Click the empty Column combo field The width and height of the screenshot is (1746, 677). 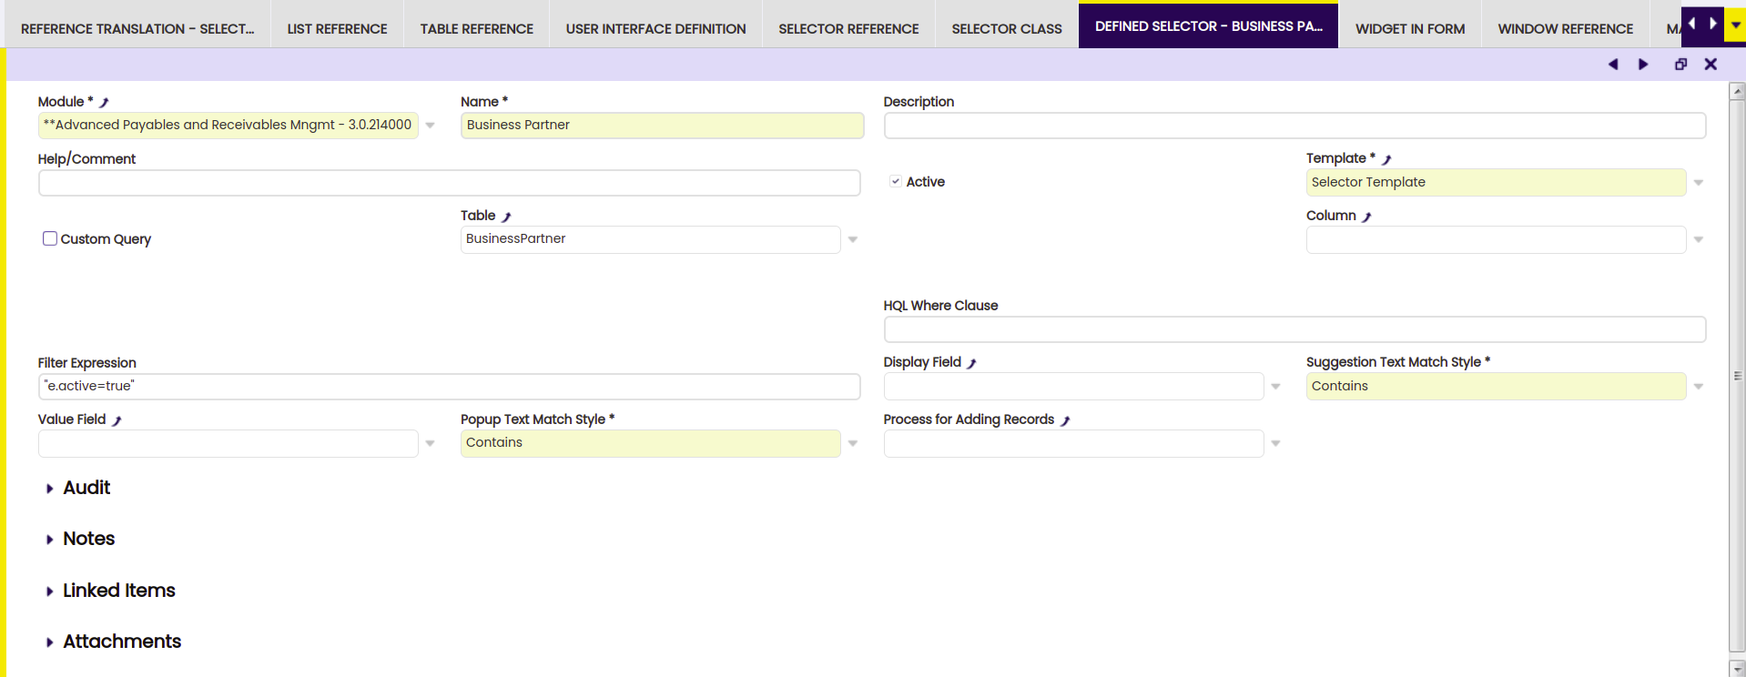tap(1496, 239)
